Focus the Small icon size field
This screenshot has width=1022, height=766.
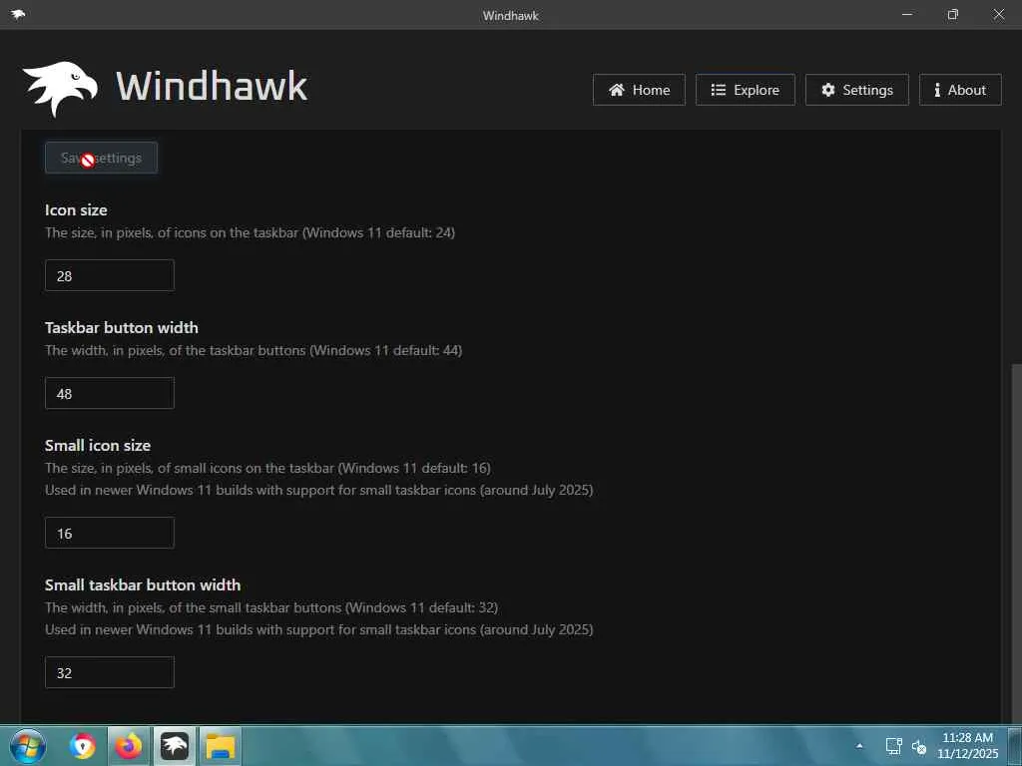(110, 533)
